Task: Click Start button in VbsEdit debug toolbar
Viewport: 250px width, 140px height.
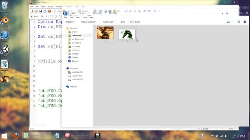Action: [x=34, y=16]
